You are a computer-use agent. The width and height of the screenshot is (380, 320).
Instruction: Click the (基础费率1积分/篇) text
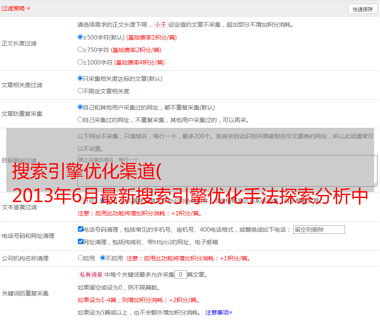click(x=152, y=37)
